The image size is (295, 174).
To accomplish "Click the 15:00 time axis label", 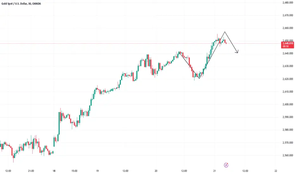I will [x=74, y=171].
